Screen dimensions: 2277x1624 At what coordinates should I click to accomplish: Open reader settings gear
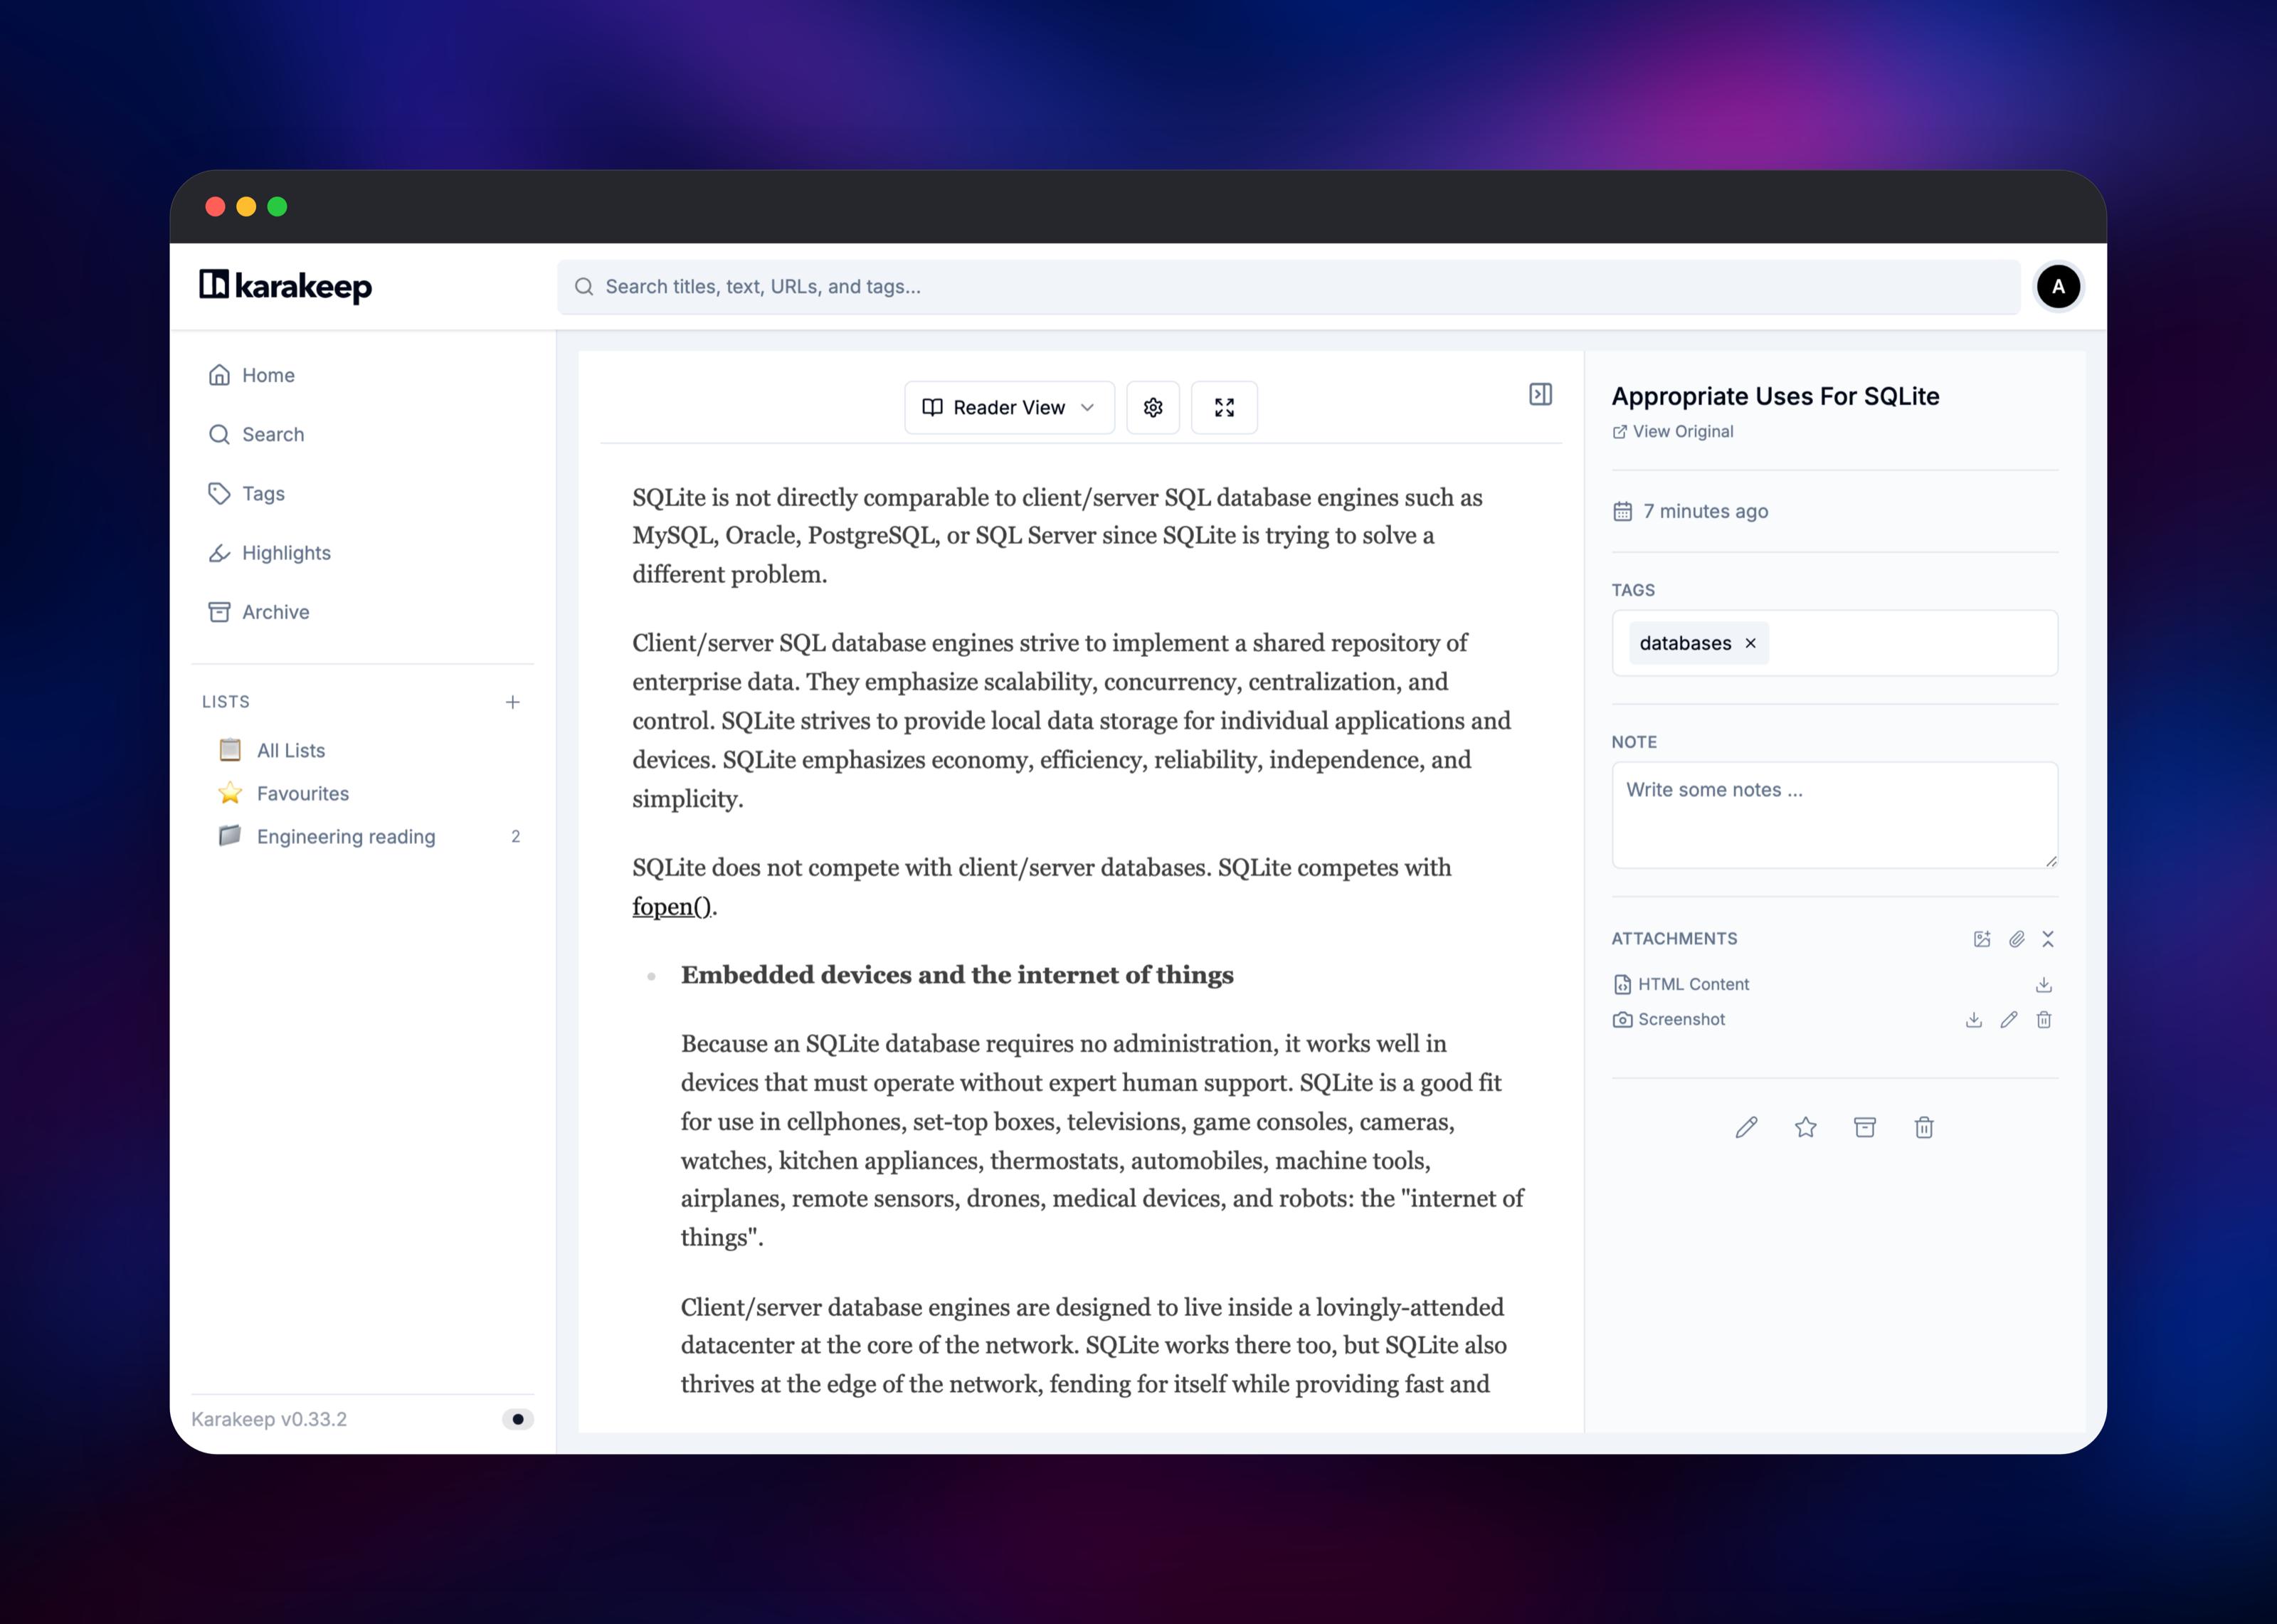tap(1153, 407)
